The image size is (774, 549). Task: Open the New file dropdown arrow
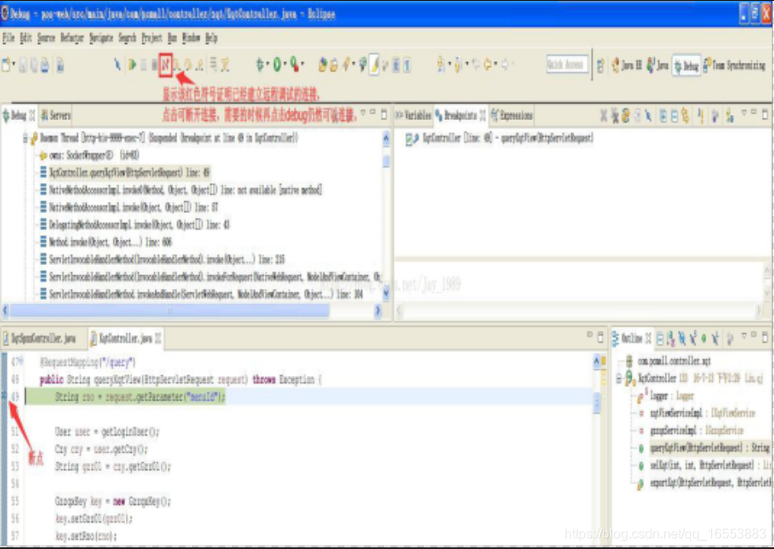(14, 65)
